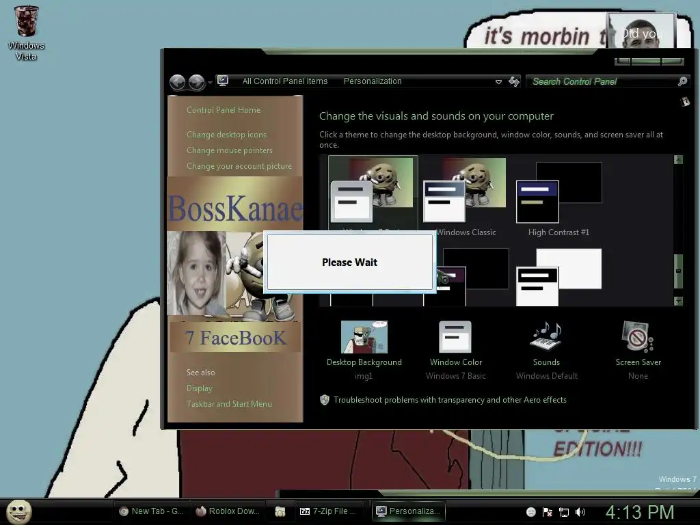Click the 4:13 PM taskbar clock
The height and width of the screenshot is (525, 700).
point(640,512)
